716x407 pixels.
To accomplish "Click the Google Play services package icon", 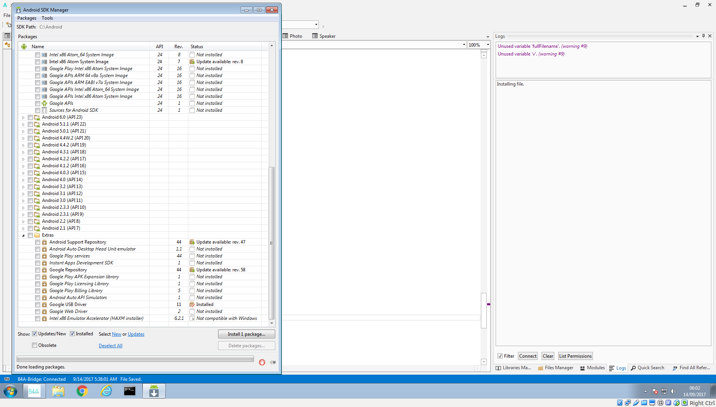I will coord(44,256).
